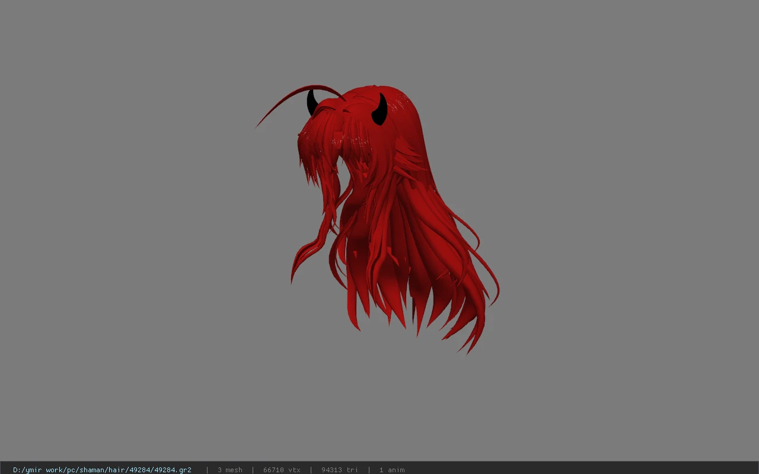Click the '3 mesh' status bar entry

[x=230, y=470]
